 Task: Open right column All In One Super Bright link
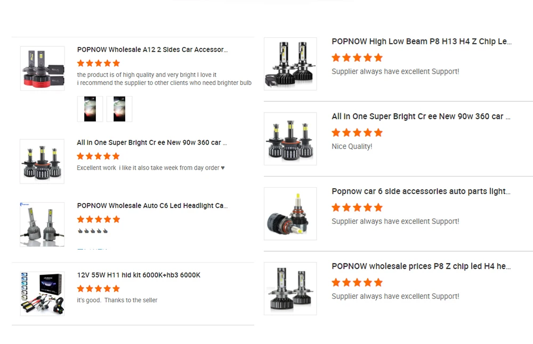421,116
